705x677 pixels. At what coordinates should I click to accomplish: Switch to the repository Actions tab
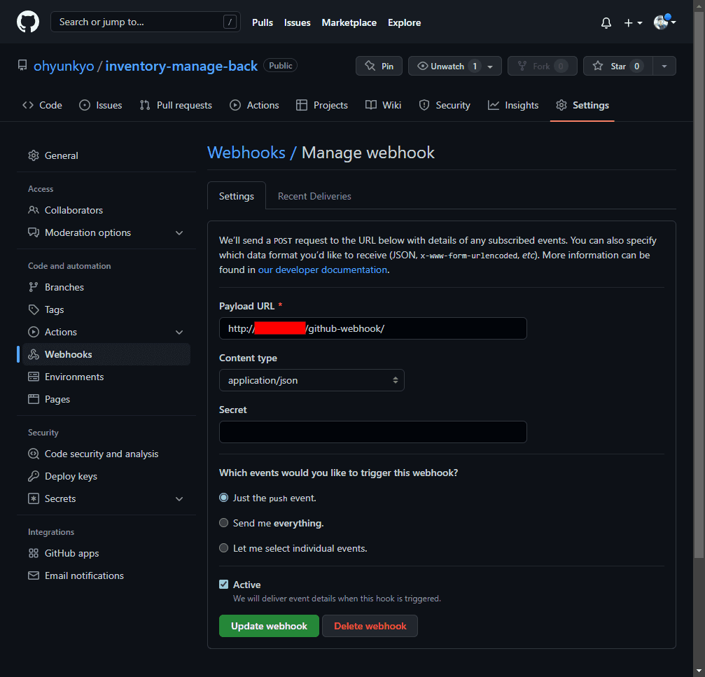(x=254, y=105)
